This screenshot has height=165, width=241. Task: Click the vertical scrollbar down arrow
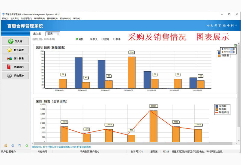(239, 141)
